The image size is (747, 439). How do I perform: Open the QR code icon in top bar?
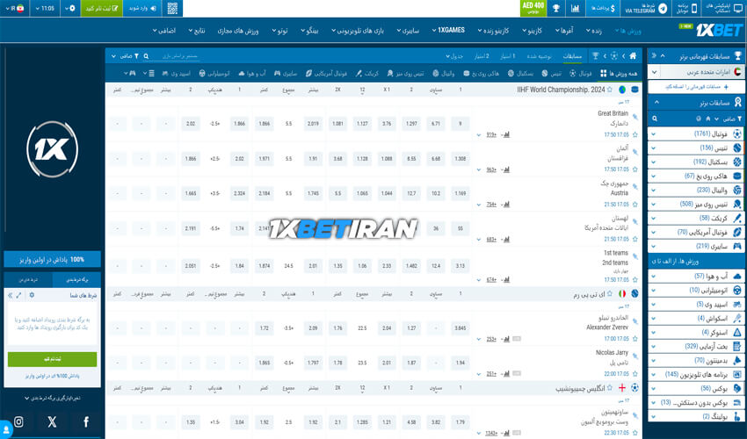click(172, 8)
